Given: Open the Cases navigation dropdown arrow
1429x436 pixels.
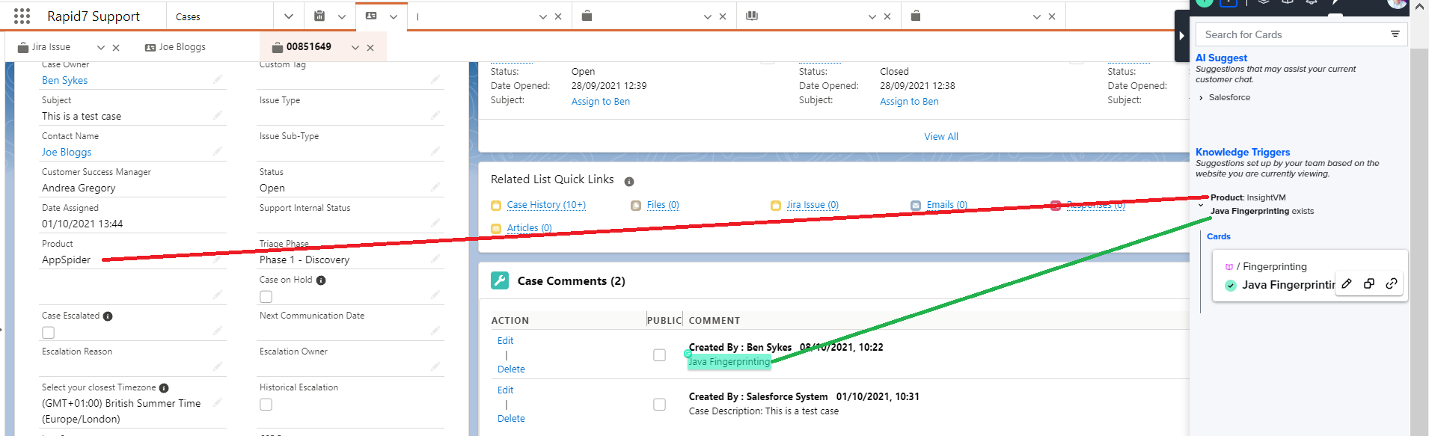Looking at the screenshot, I should coord(289,16).
